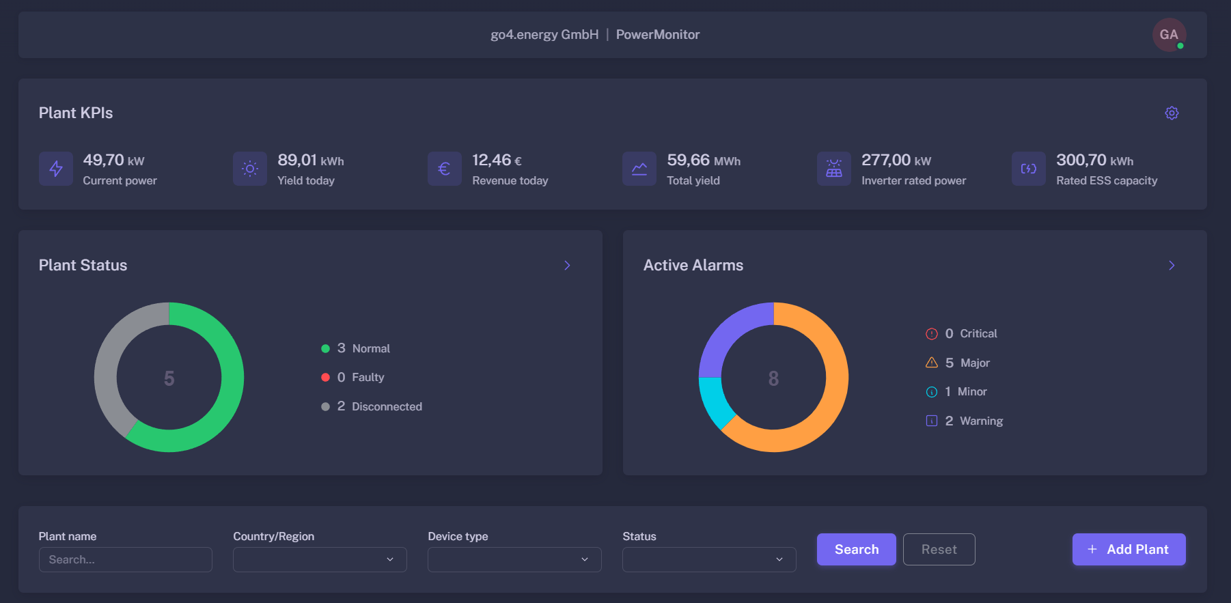The height and width of the screenshot is (603, 1231).
Task: Click the Critical alarm icon
Action: tap(932, 334)
